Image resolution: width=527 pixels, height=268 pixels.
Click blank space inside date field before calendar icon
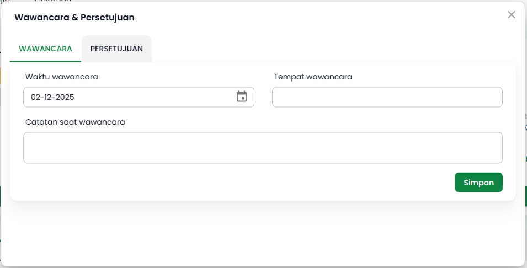[166, 97]
